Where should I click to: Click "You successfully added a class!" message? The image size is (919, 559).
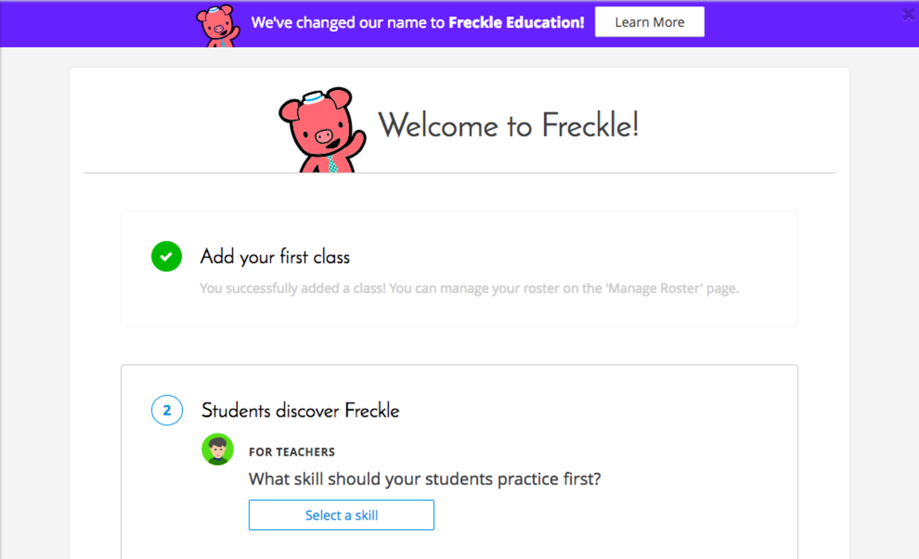pyautogui.click(x=293, y=288)
